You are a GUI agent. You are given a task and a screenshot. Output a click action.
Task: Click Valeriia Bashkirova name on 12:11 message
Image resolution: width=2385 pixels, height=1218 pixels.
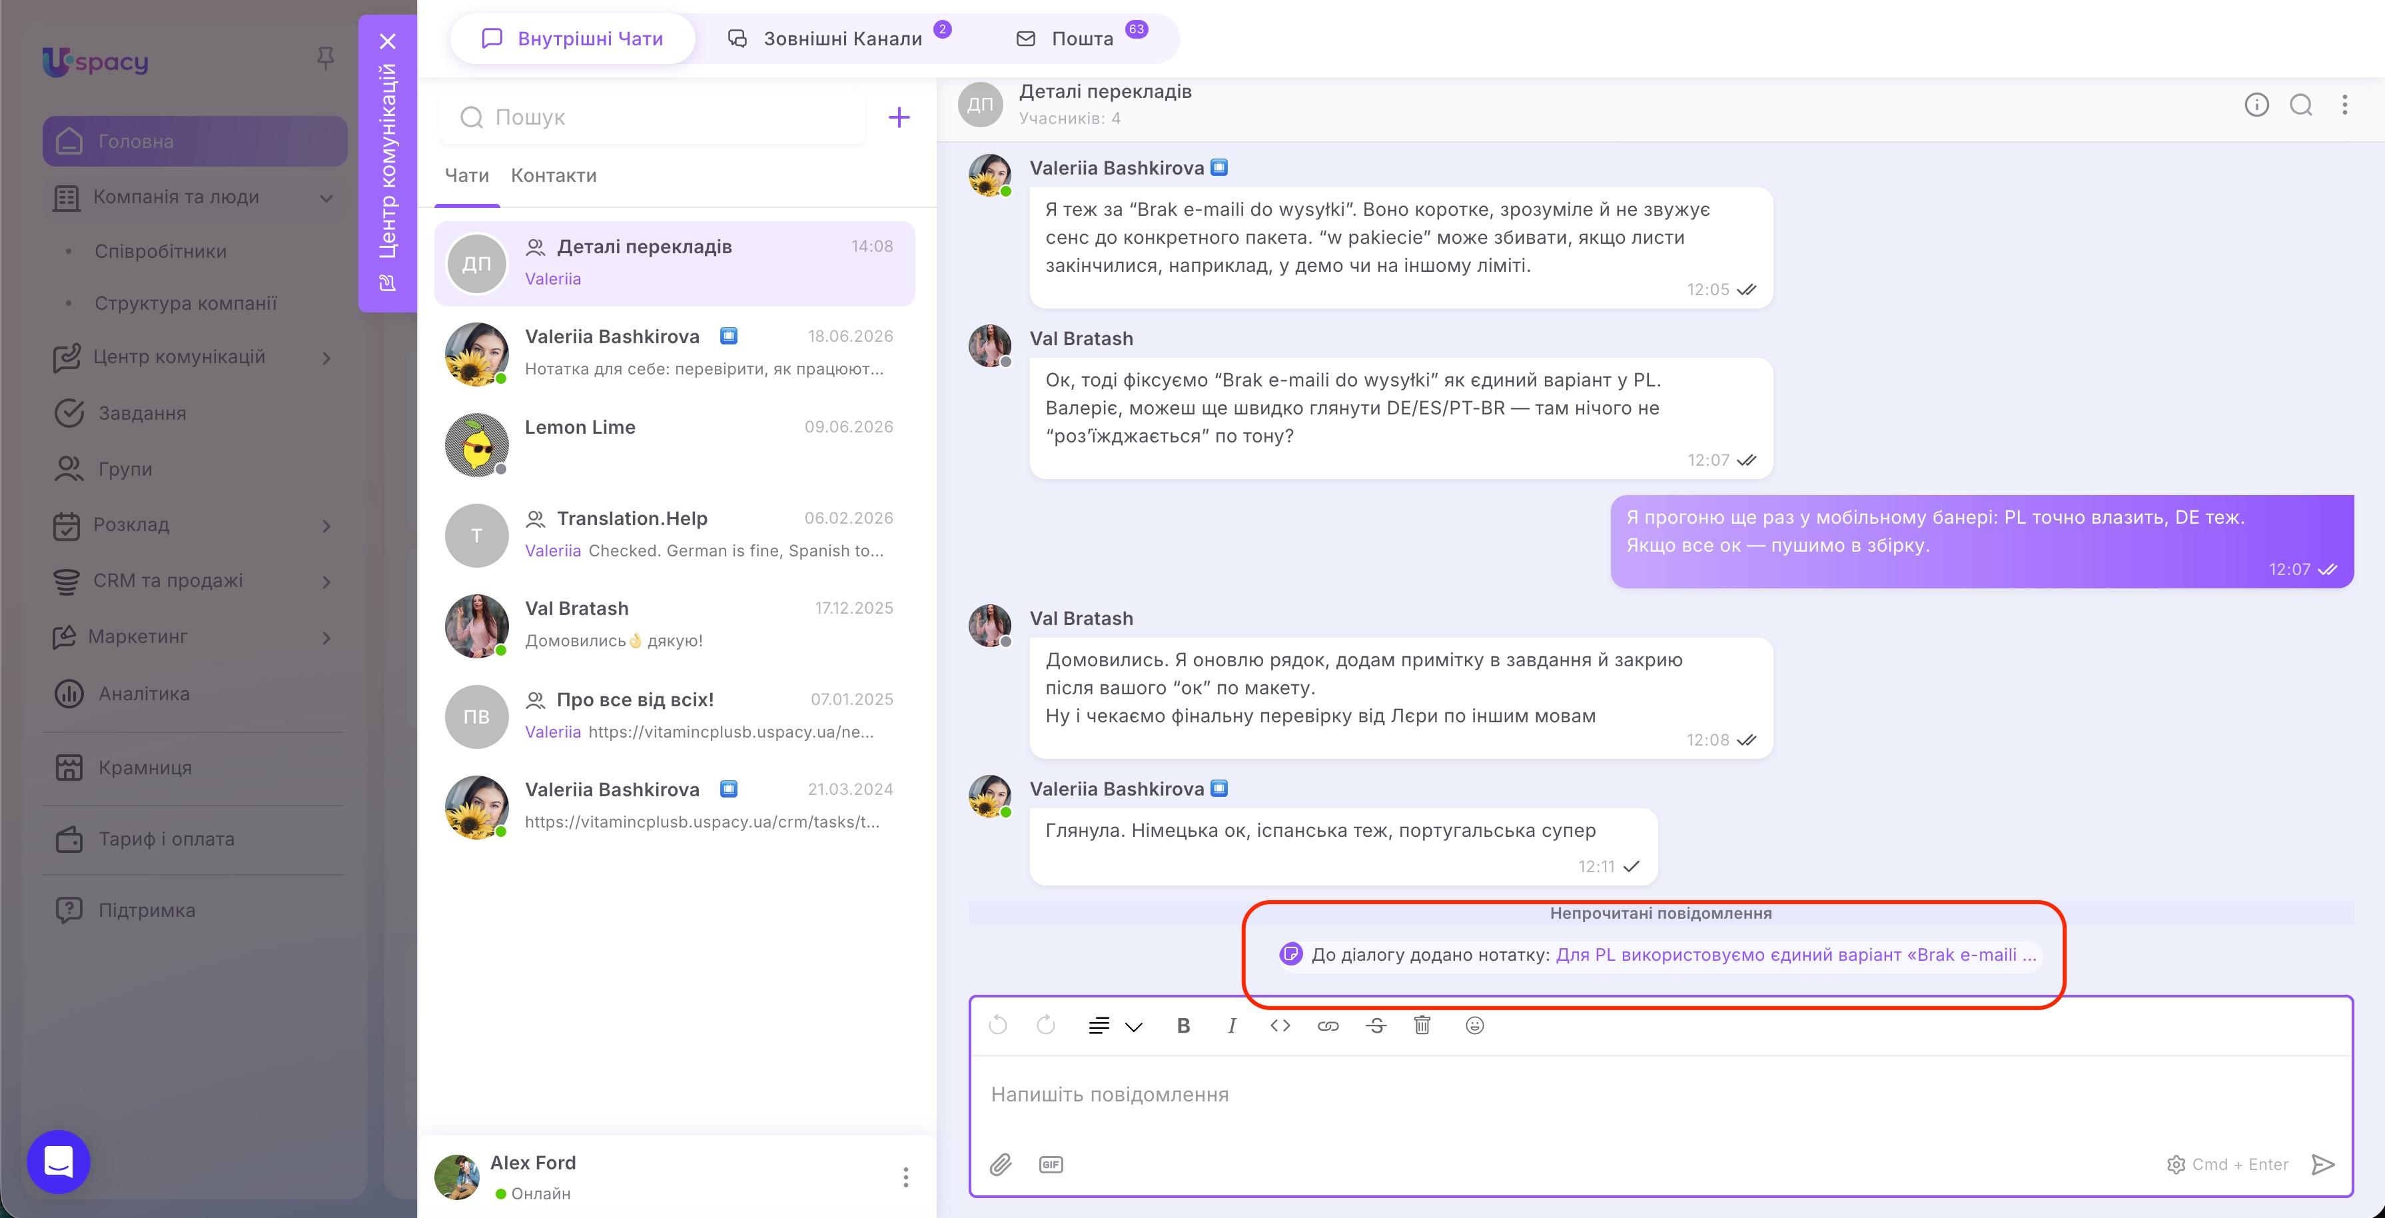pos(1117,789)
